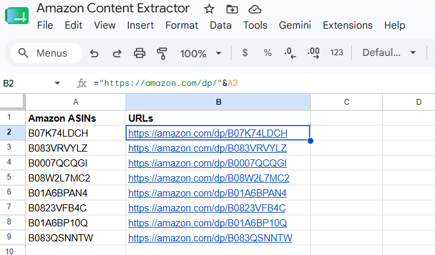Open the 123 more formats button
Image resolution: width=435 pixels, height=255 pixels.
tap(337, 53)
